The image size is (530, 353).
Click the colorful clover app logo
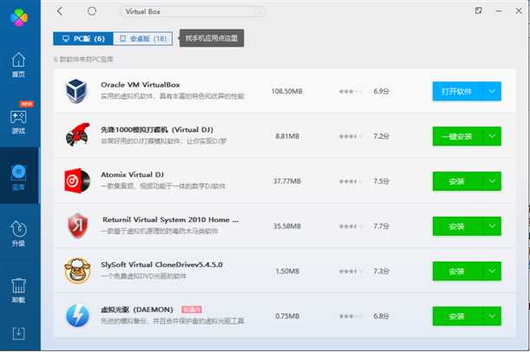point(19,17)
